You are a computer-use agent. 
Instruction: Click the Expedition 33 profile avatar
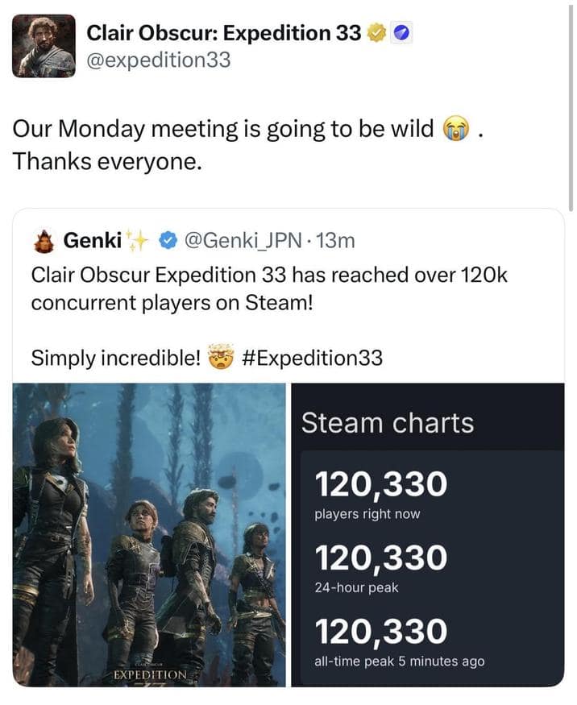pos(44,46)
